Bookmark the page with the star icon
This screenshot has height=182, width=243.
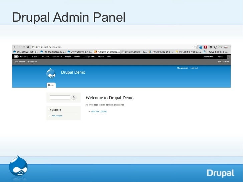click(x=196, y=47)
